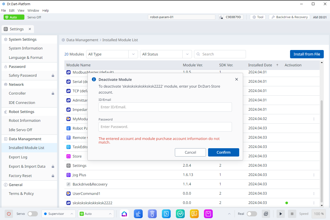330x220 pixels.
Task: Click the red power button icon
Action: pyautogui.click(x=9, y=214)
